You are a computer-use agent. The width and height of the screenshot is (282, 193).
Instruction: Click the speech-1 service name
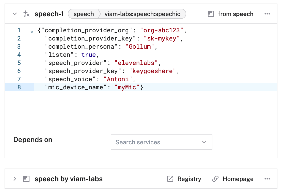coord(49,14)
